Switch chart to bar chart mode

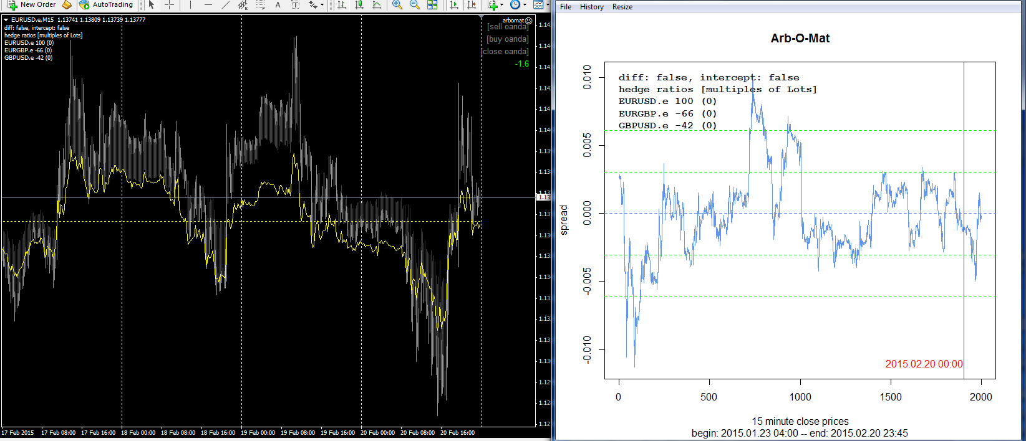(342, 4)
